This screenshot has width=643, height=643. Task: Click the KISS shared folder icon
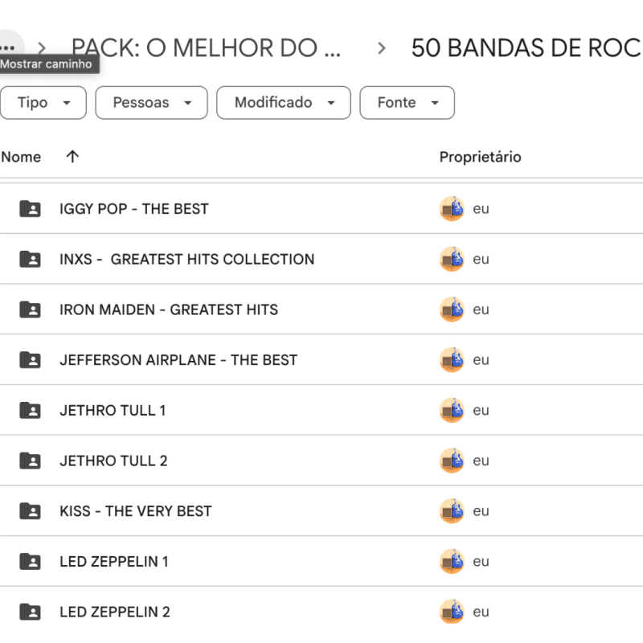coord(30,511)
